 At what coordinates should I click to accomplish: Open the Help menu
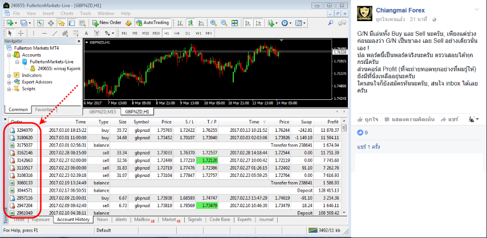coord(126,13)
